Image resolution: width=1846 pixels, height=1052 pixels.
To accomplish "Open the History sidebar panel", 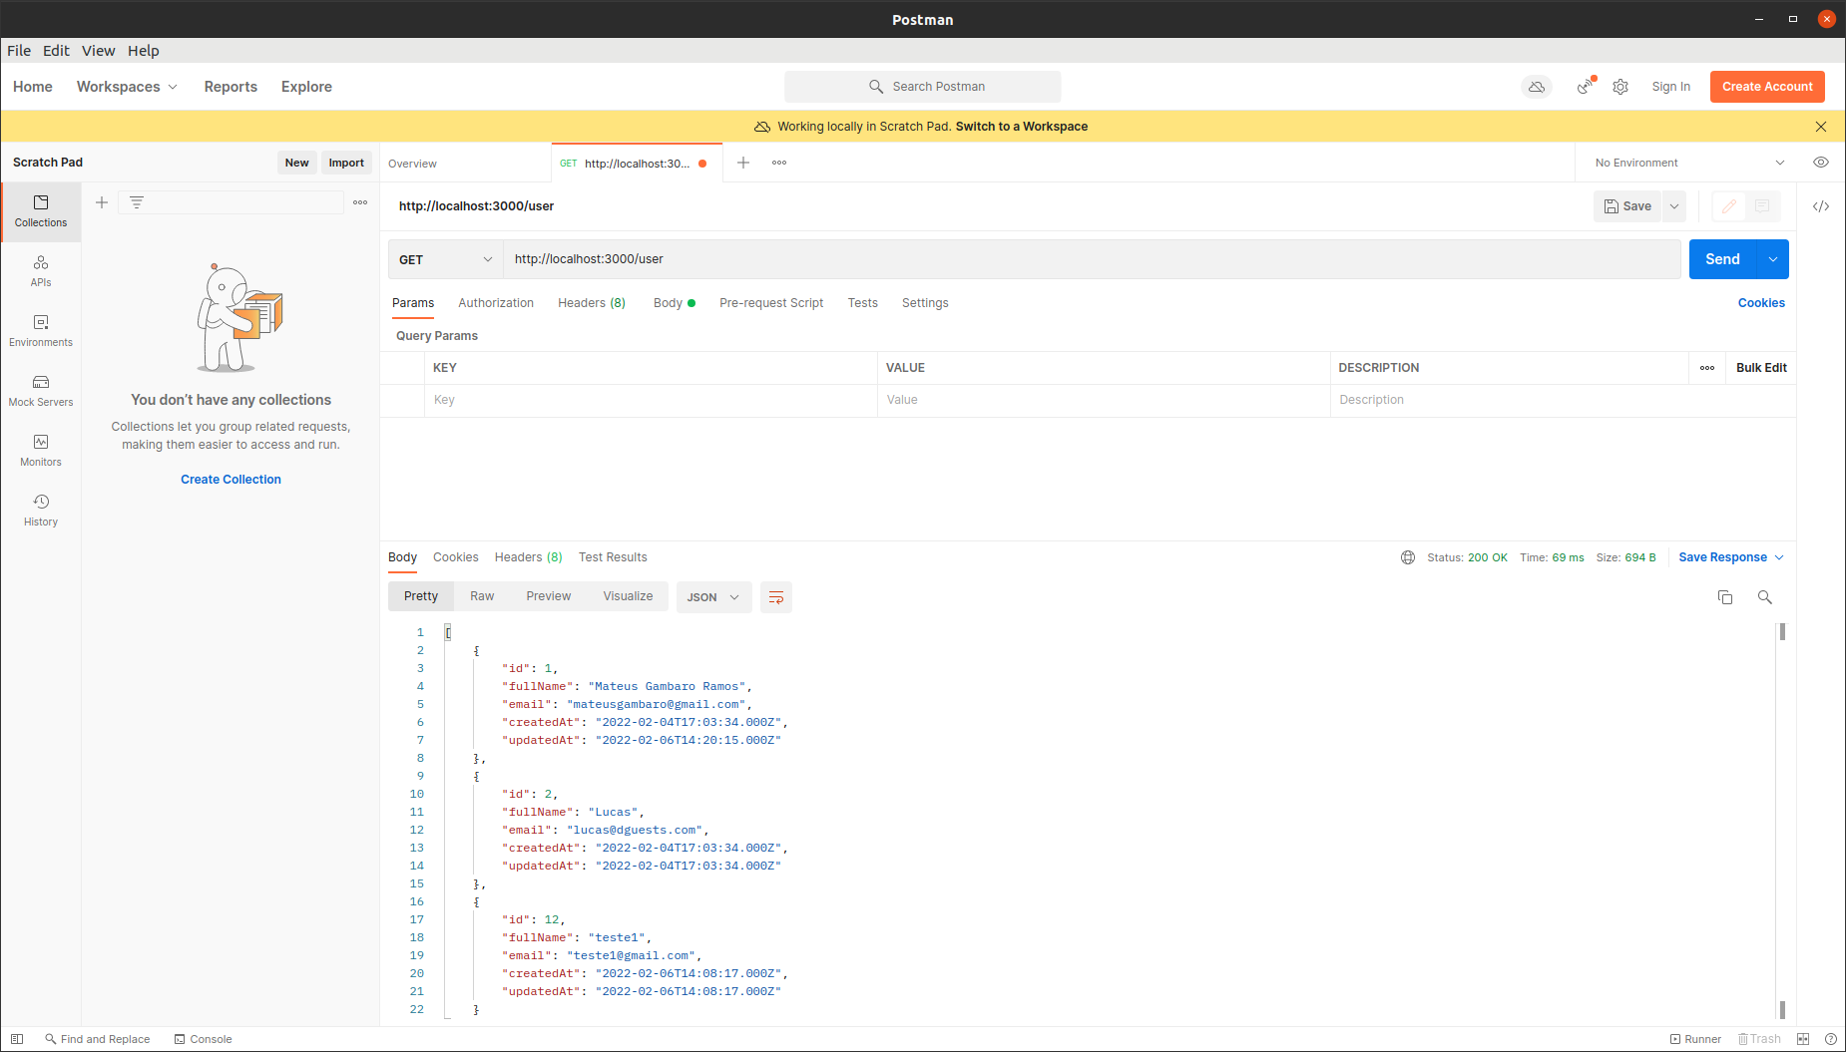I will 41,511.
